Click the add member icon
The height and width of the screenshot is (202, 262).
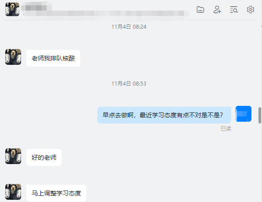(x=217, y=10)
